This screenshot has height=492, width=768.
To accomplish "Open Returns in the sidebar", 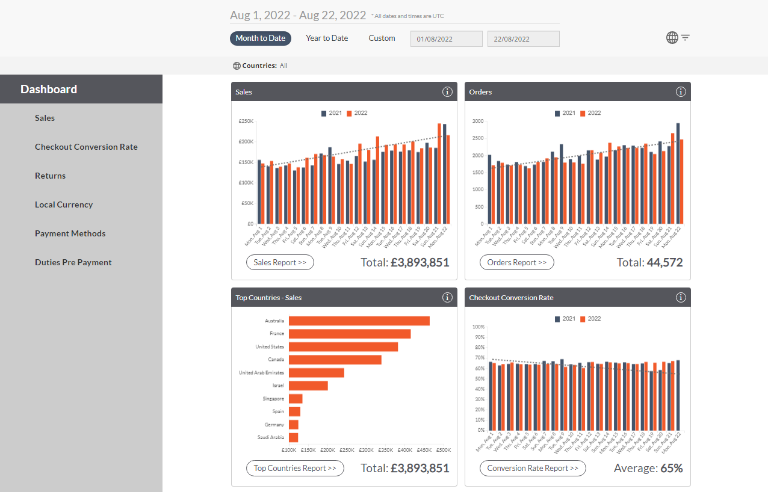I will (x=51, y=176).
